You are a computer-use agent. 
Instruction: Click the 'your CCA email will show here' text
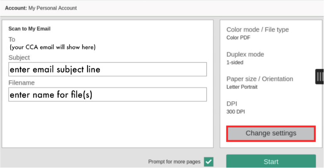coord(53,47)
